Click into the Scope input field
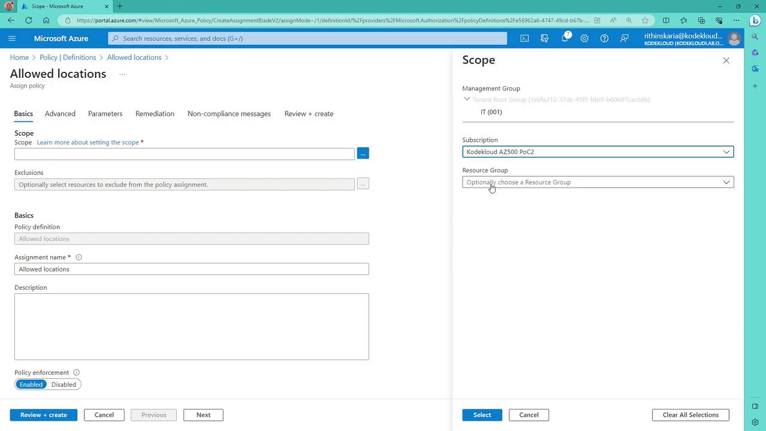766x431 pixels. (184, 154)
